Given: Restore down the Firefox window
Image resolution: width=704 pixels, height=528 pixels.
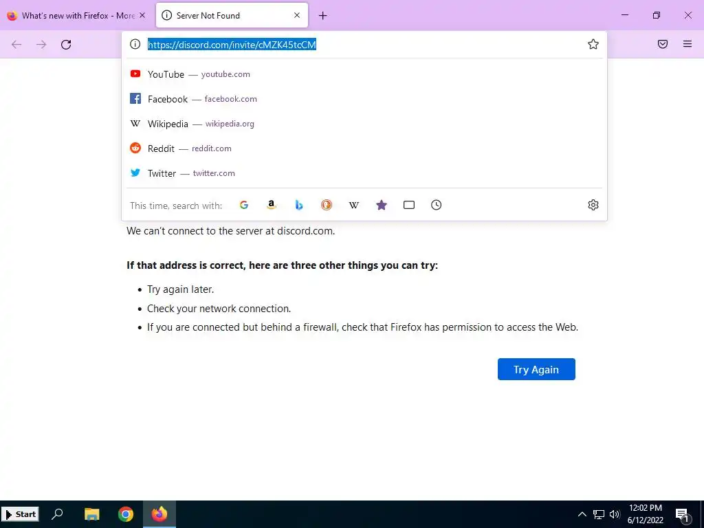Looking at the screenshot, I should [657, 15].
